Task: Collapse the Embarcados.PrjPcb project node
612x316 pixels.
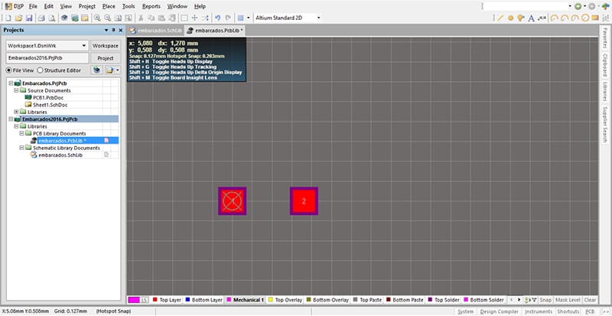Action: pyautogui.click(x=9, y=83)
